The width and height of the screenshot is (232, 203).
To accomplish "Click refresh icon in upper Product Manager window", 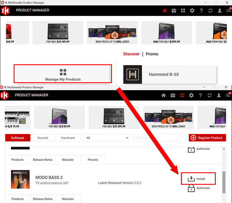I will tap(211, 11).
